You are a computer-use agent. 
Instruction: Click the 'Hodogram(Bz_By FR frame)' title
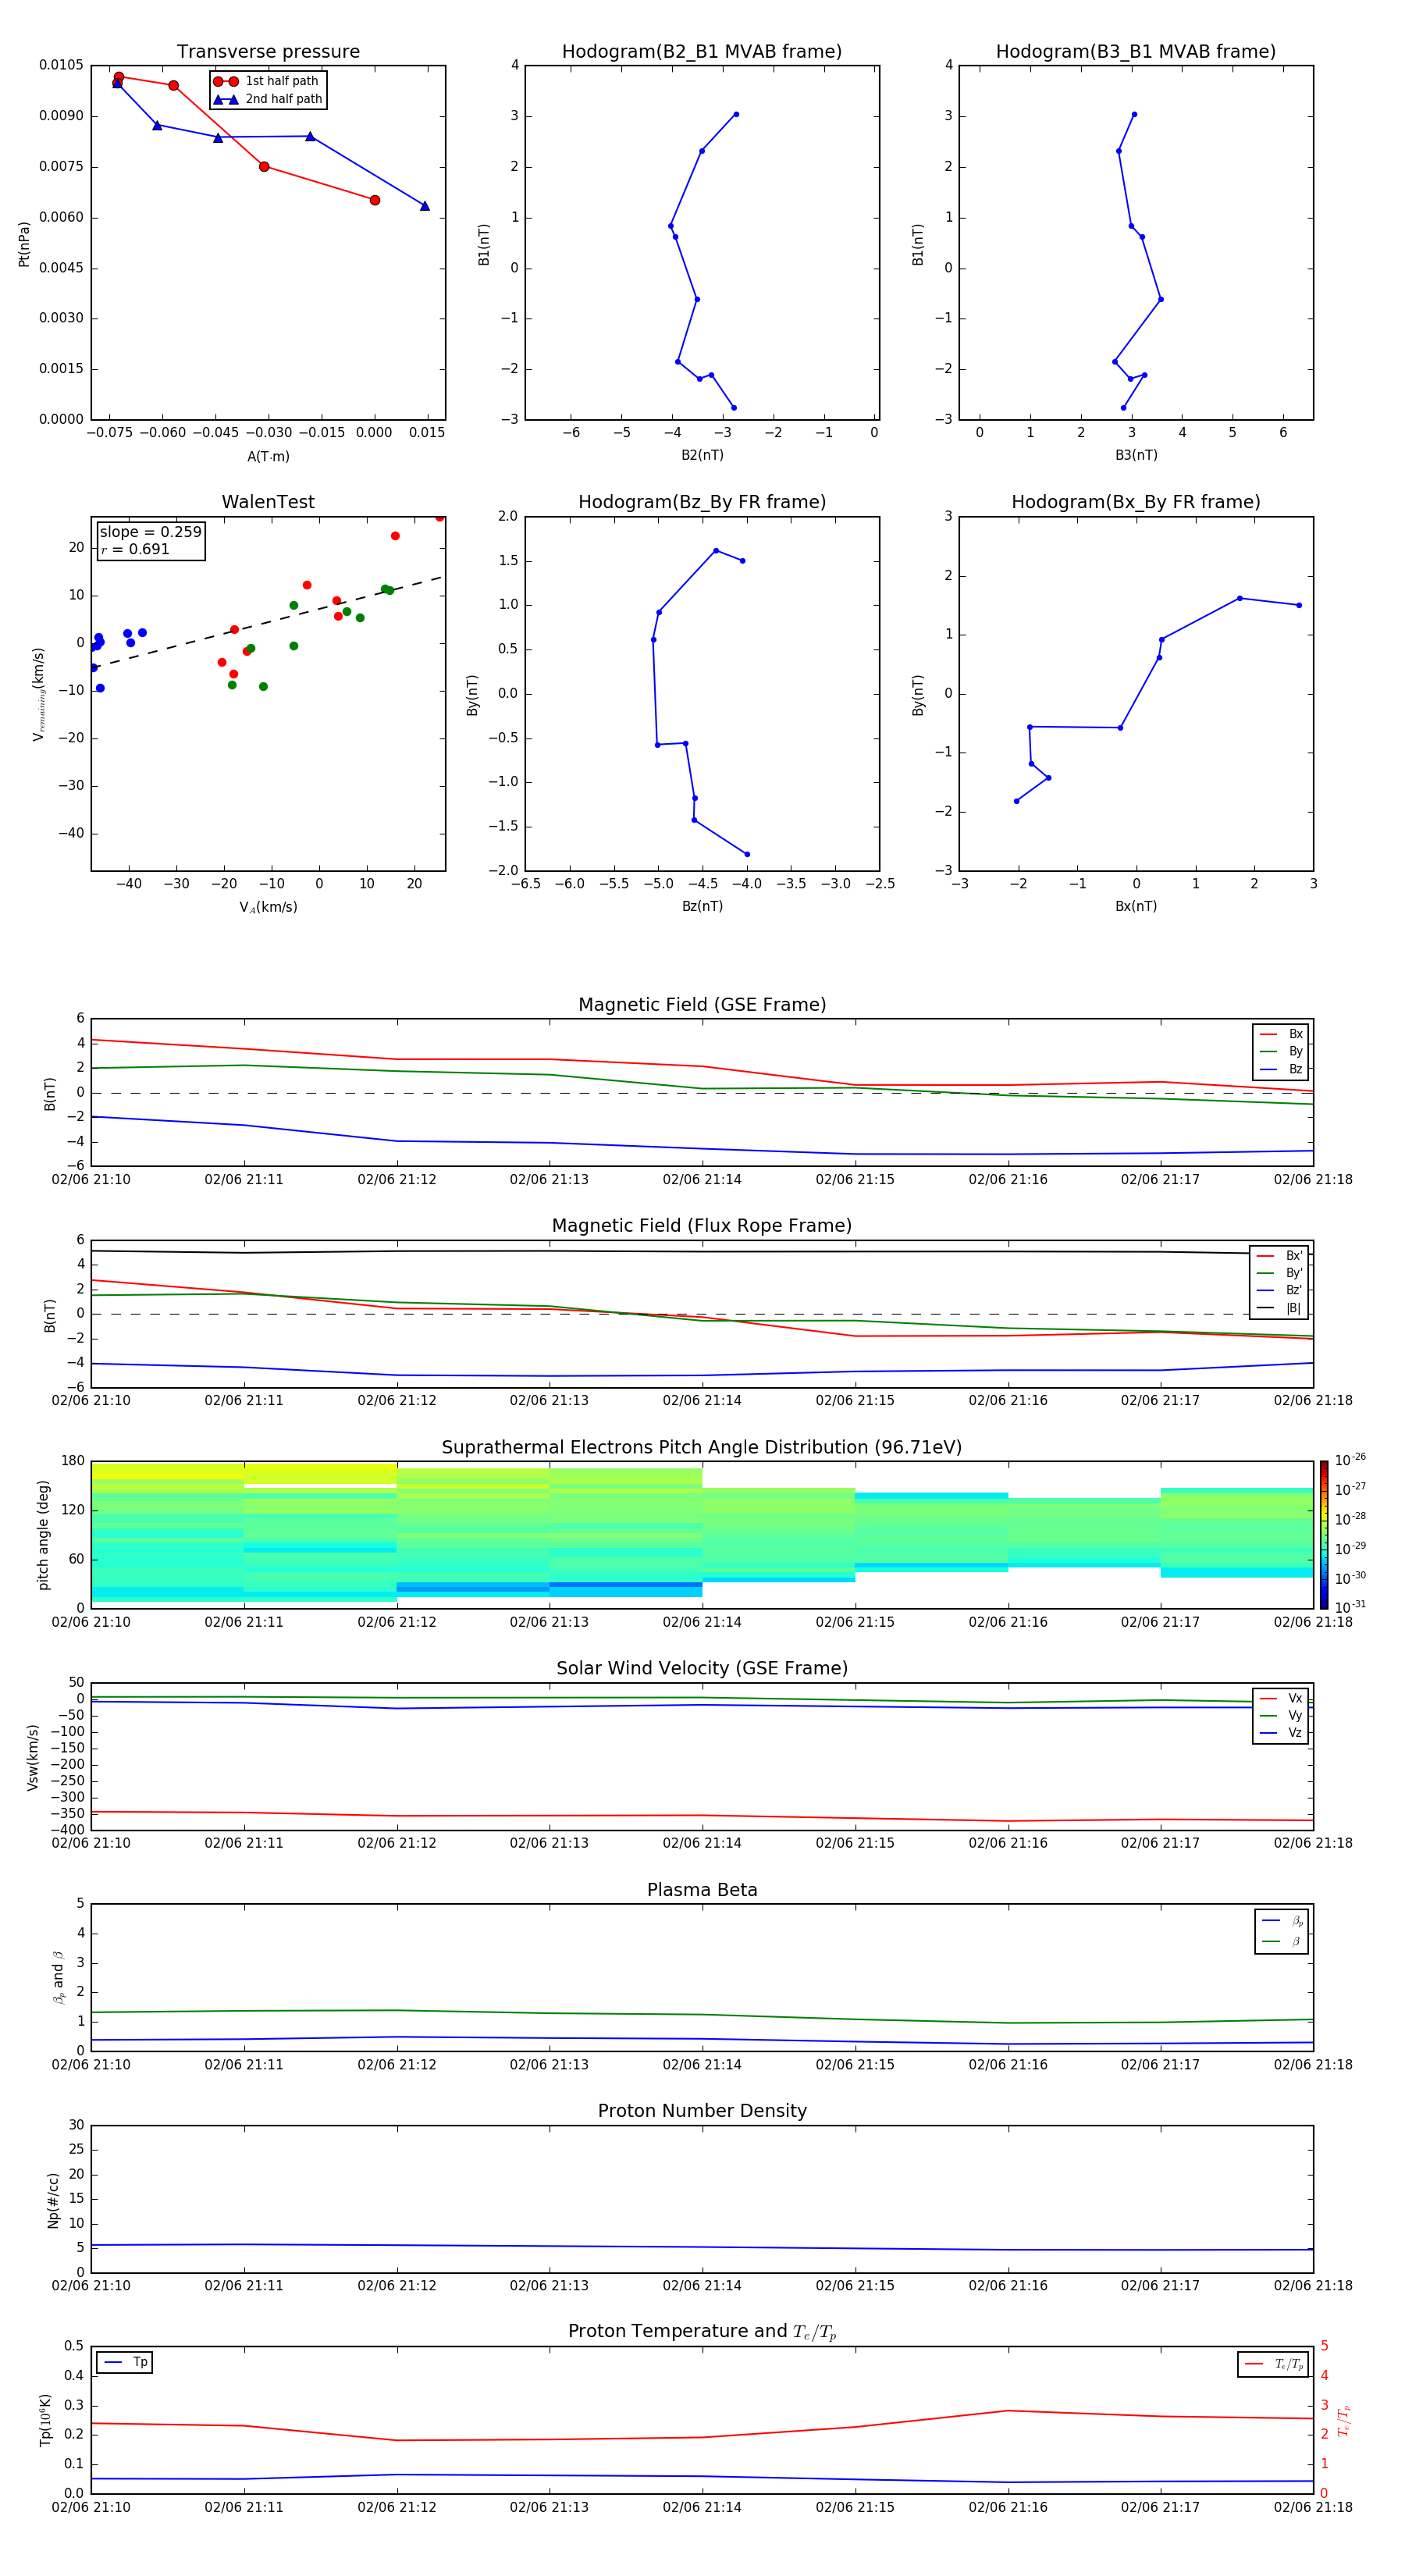(702, 502)
